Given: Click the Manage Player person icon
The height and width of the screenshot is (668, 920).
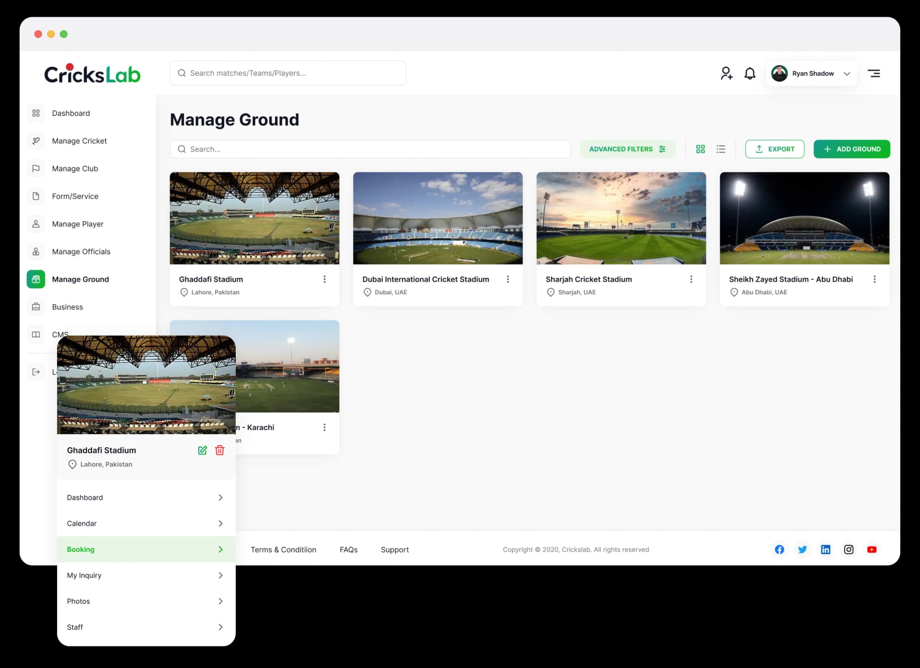Looking at the screenshot, I should click(x=36, y=224).
